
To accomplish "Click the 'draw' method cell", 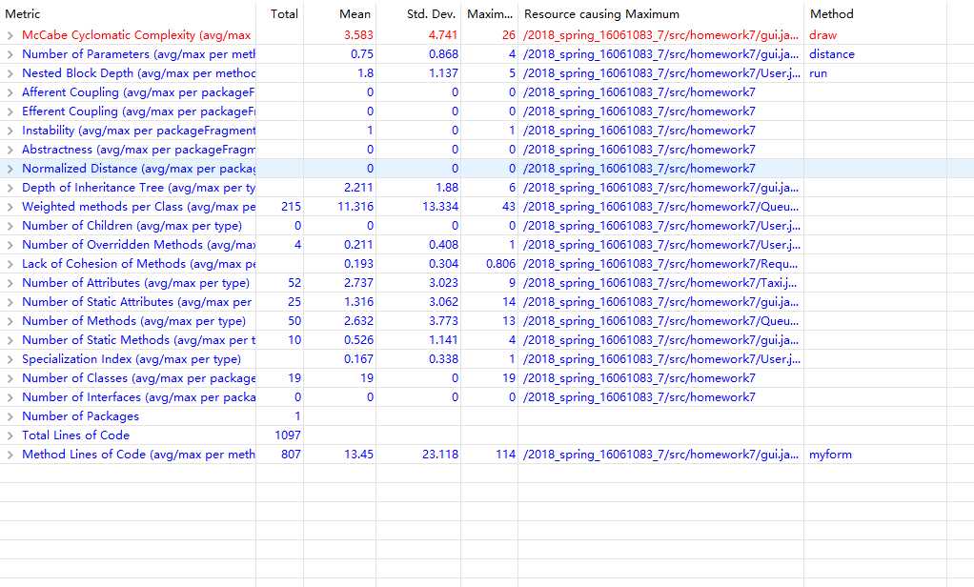I will point(822,35).
